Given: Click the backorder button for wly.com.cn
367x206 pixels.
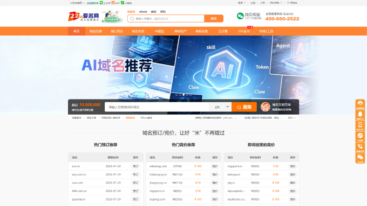Looking at the screenshot, I should (x=135, y=174).
